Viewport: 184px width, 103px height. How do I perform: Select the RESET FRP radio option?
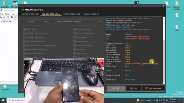click(x=24, y=29)
